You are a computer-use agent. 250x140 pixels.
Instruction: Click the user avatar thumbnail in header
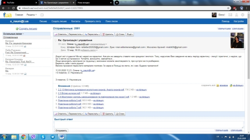[214, 15]
